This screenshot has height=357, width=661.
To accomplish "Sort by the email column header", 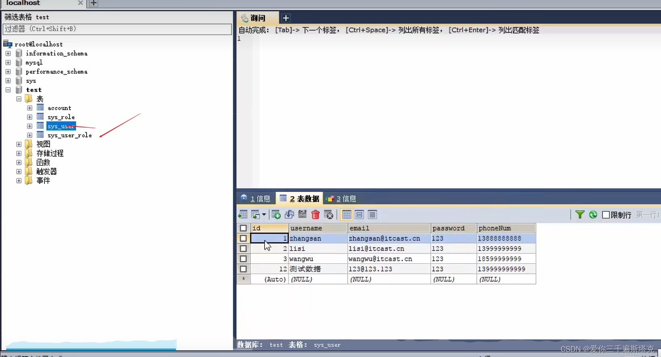I will (389, 228).
